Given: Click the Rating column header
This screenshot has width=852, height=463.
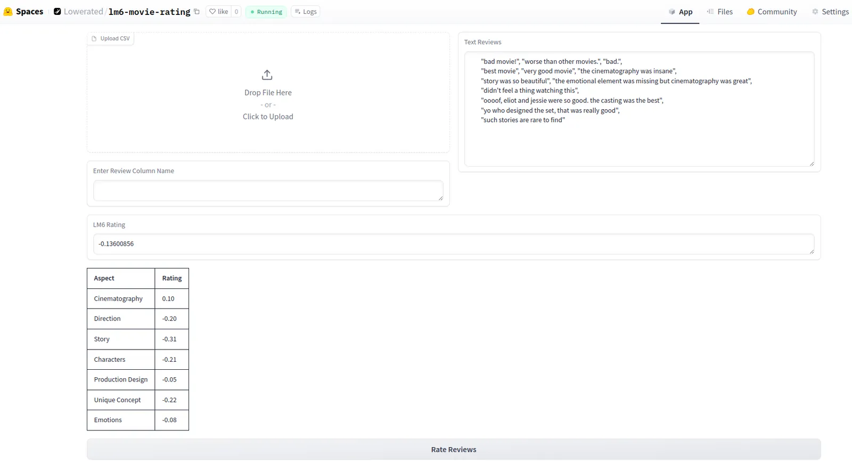Looking at the screenshot, I should pyautogui.click(x=171, y=278).
